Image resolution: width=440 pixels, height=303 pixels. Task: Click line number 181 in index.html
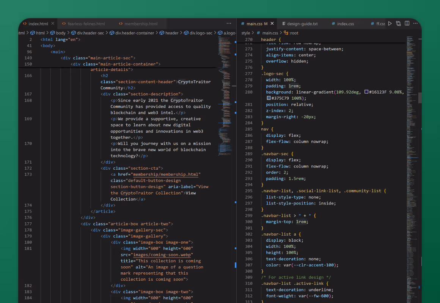tap(28, 248)
